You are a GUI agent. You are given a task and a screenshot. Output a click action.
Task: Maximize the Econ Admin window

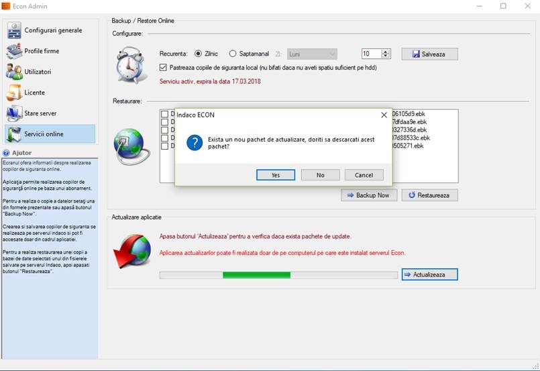coord(503,6)
